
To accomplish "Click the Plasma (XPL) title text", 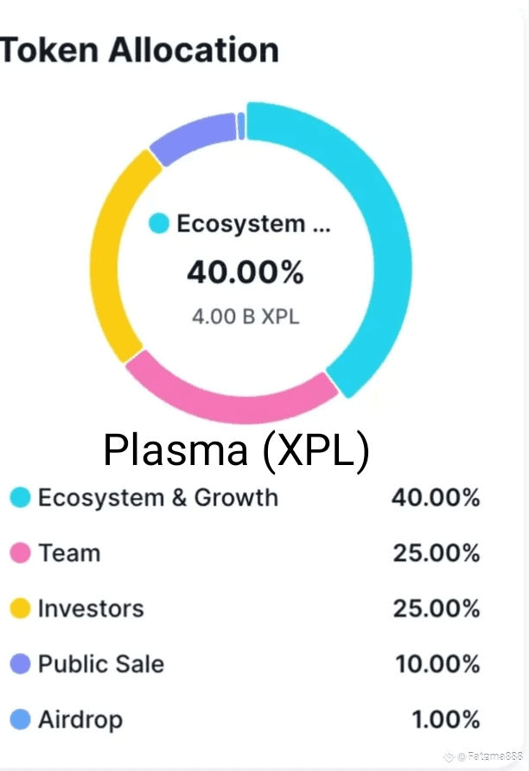I will 236,450.
